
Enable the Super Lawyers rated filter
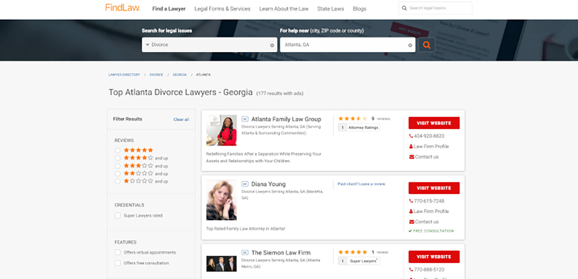pos(118,216)
